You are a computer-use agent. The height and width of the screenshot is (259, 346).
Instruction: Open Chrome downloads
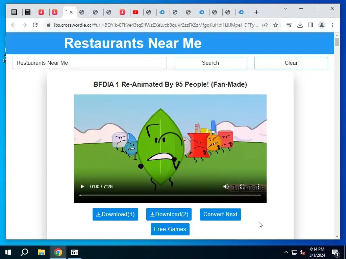coord(300,25)
